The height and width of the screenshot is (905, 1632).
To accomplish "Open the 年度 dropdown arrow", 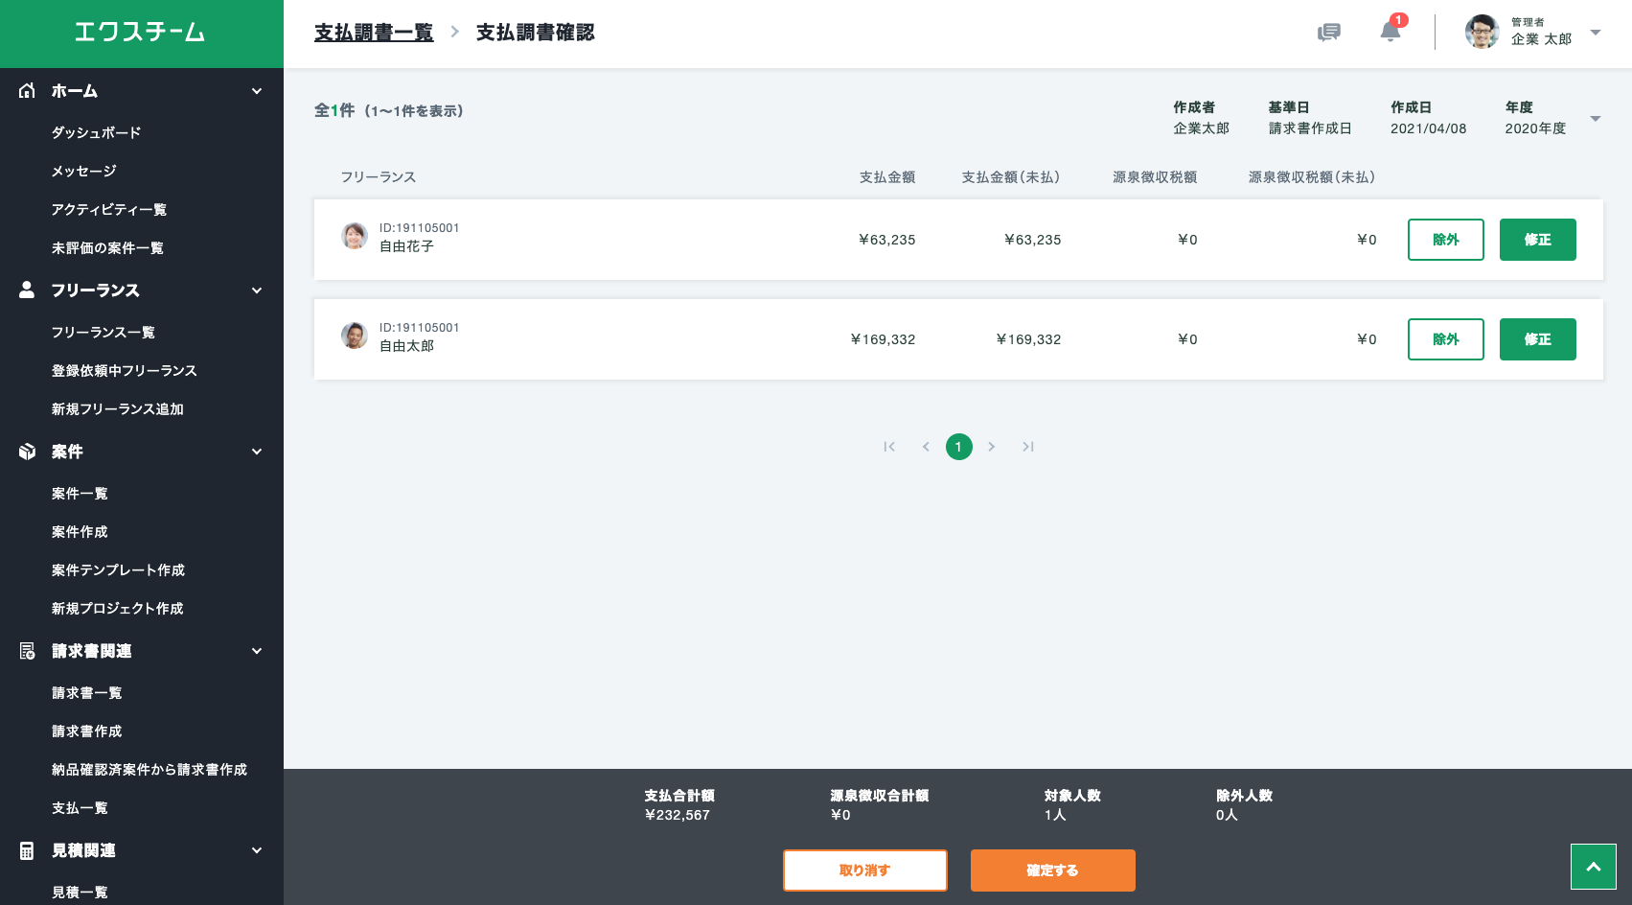I will (x=1596, y=119).
